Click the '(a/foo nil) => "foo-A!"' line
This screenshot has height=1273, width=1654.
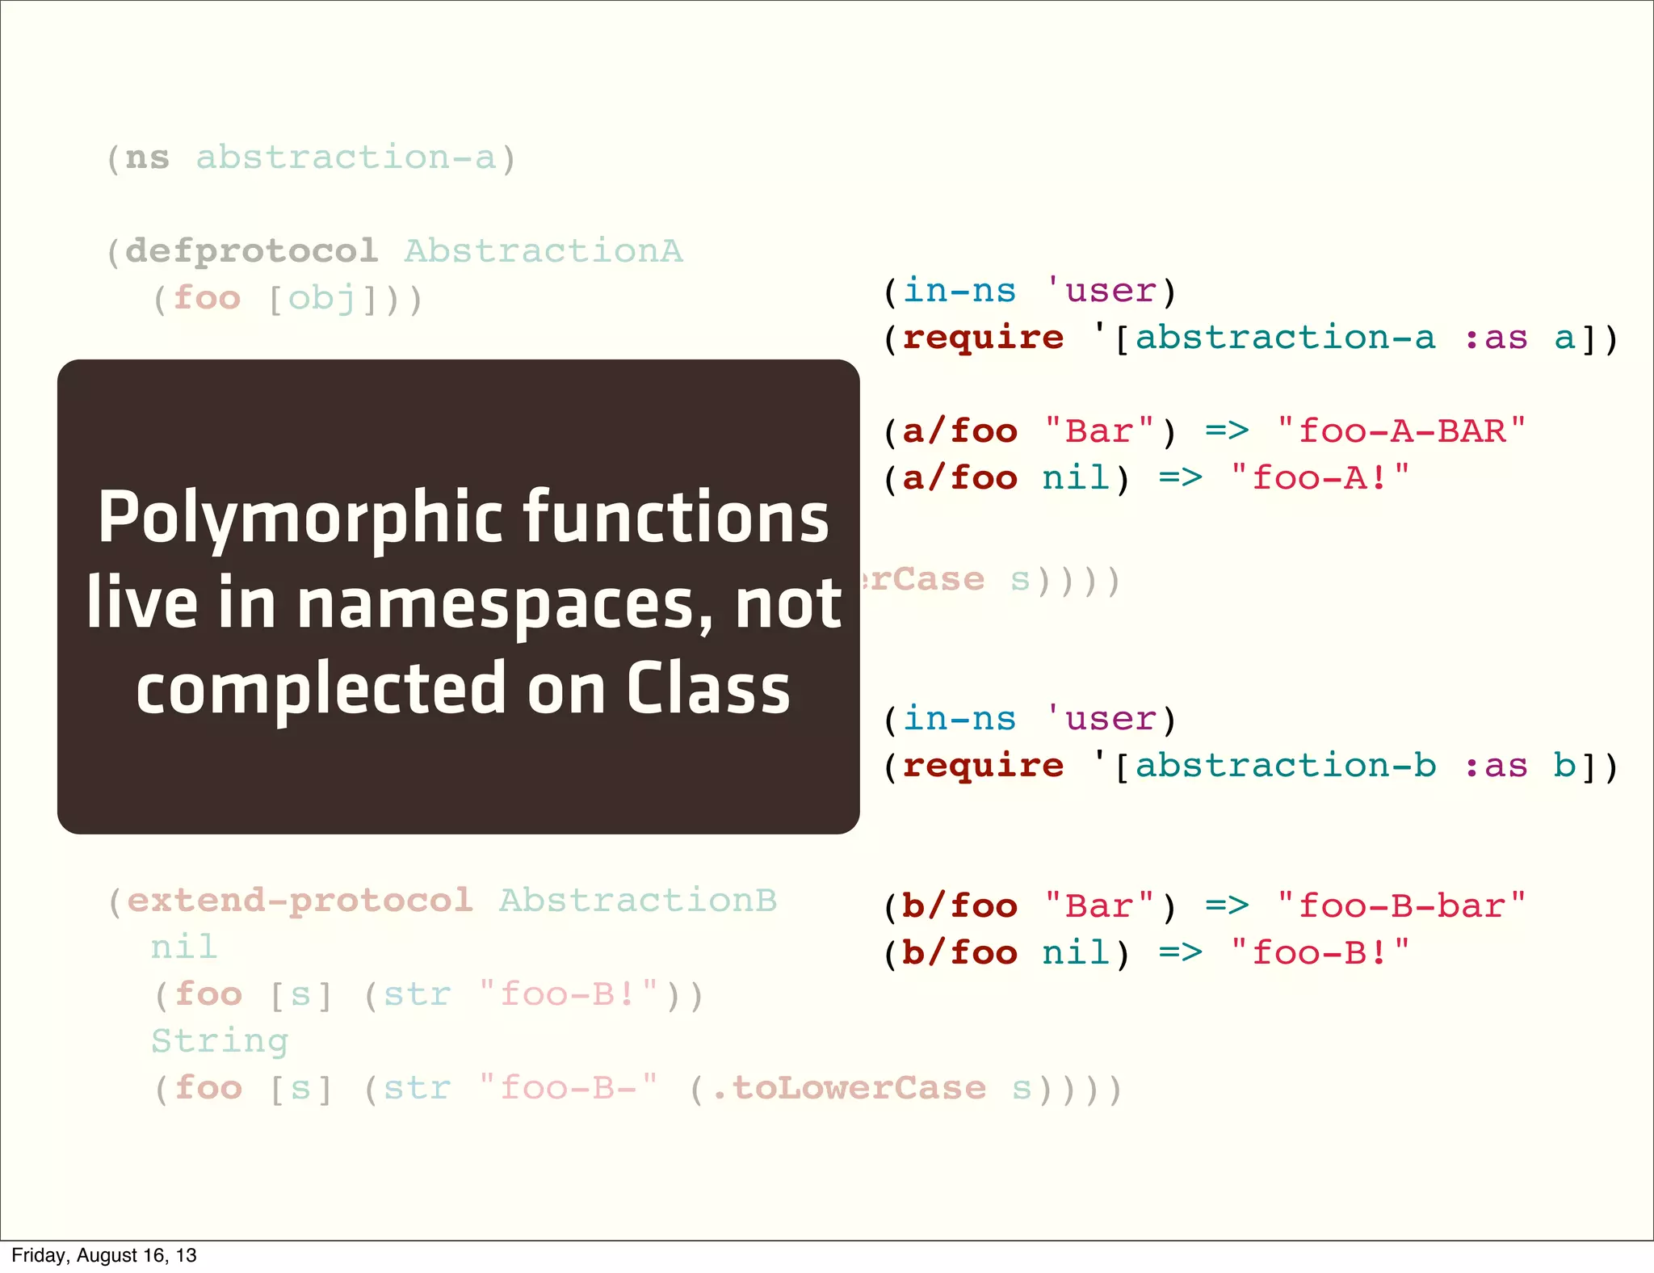[x=1146, y=478]
